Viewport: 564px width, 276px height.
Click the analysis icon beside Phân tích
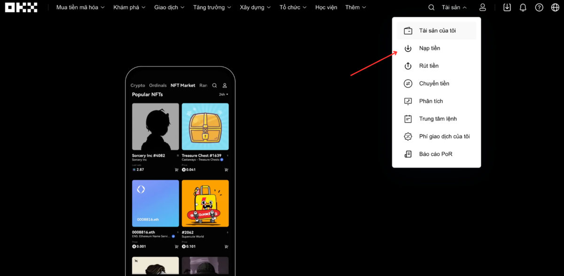coord(408,101)
